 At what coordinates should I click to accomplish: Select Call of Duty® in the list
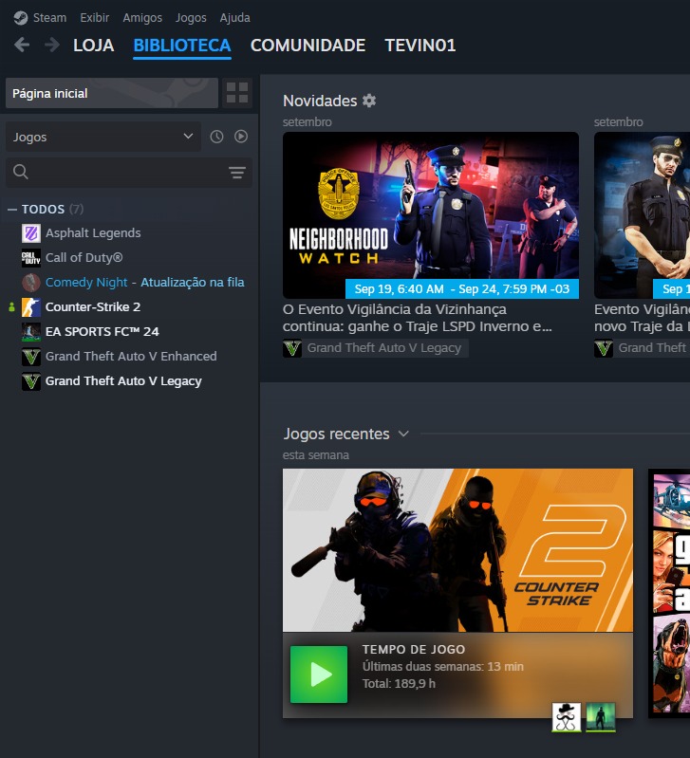point(84,258)
